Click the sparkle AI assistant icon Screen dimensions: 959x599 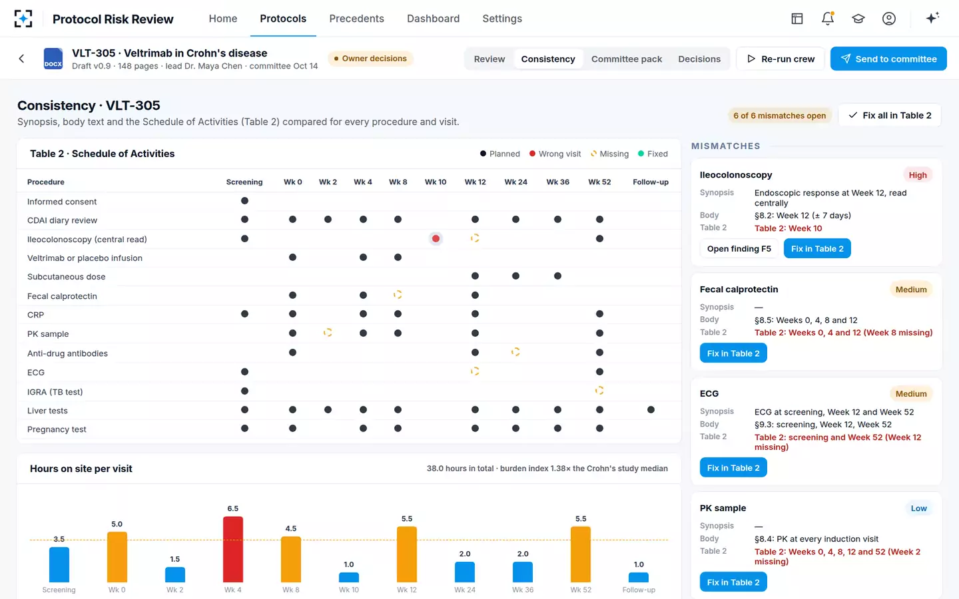click(x=932, y=18)
